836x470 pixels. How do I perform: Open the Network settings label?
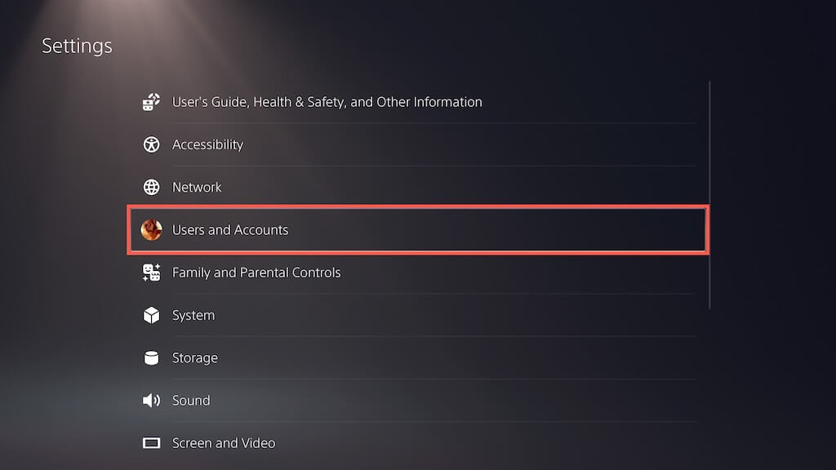click(197, 187)
